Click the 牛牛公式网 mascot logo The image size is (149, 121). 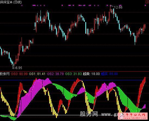122,116
